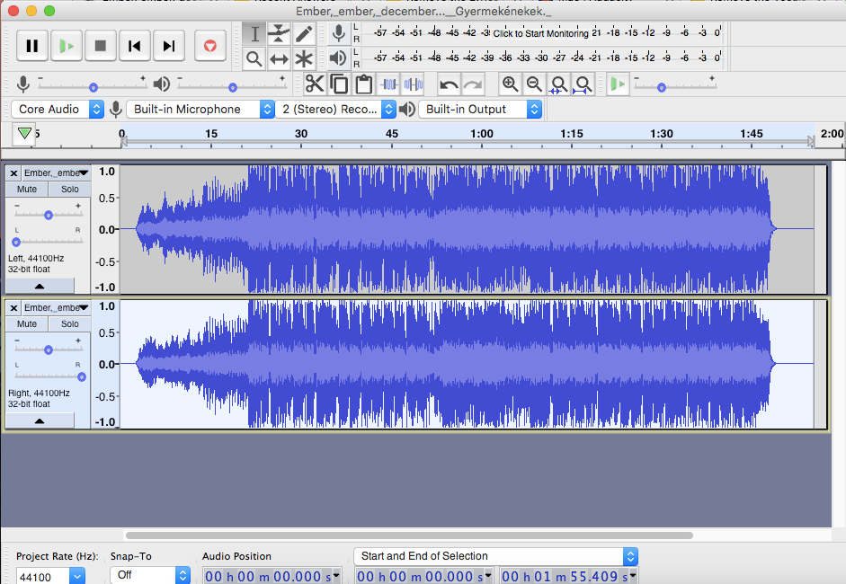The height and width of the screenshot is (584, 846).
Task: Select the Time Shift tool
Action: pos(279,59)
